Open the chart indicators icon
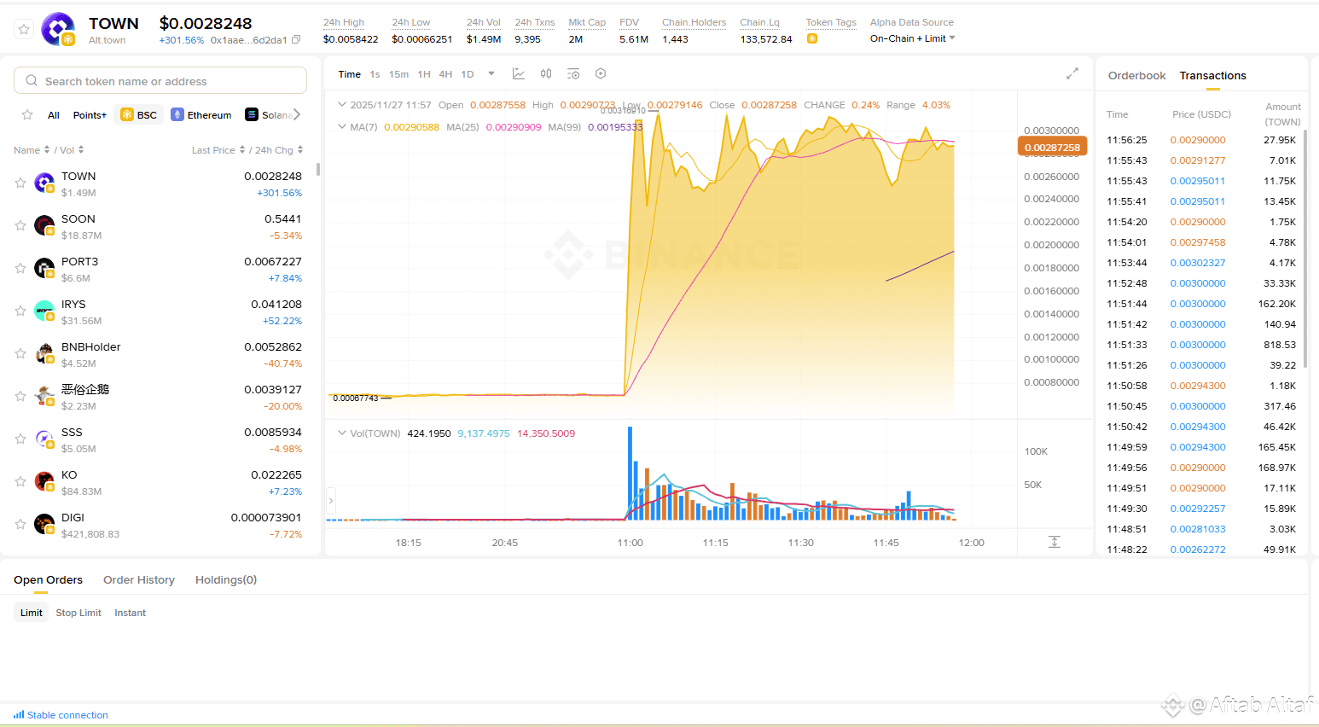 519,74
